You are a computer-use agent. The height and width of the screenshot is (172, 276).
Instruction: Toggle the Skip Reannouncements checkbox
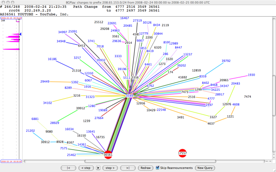pos(157,167)
